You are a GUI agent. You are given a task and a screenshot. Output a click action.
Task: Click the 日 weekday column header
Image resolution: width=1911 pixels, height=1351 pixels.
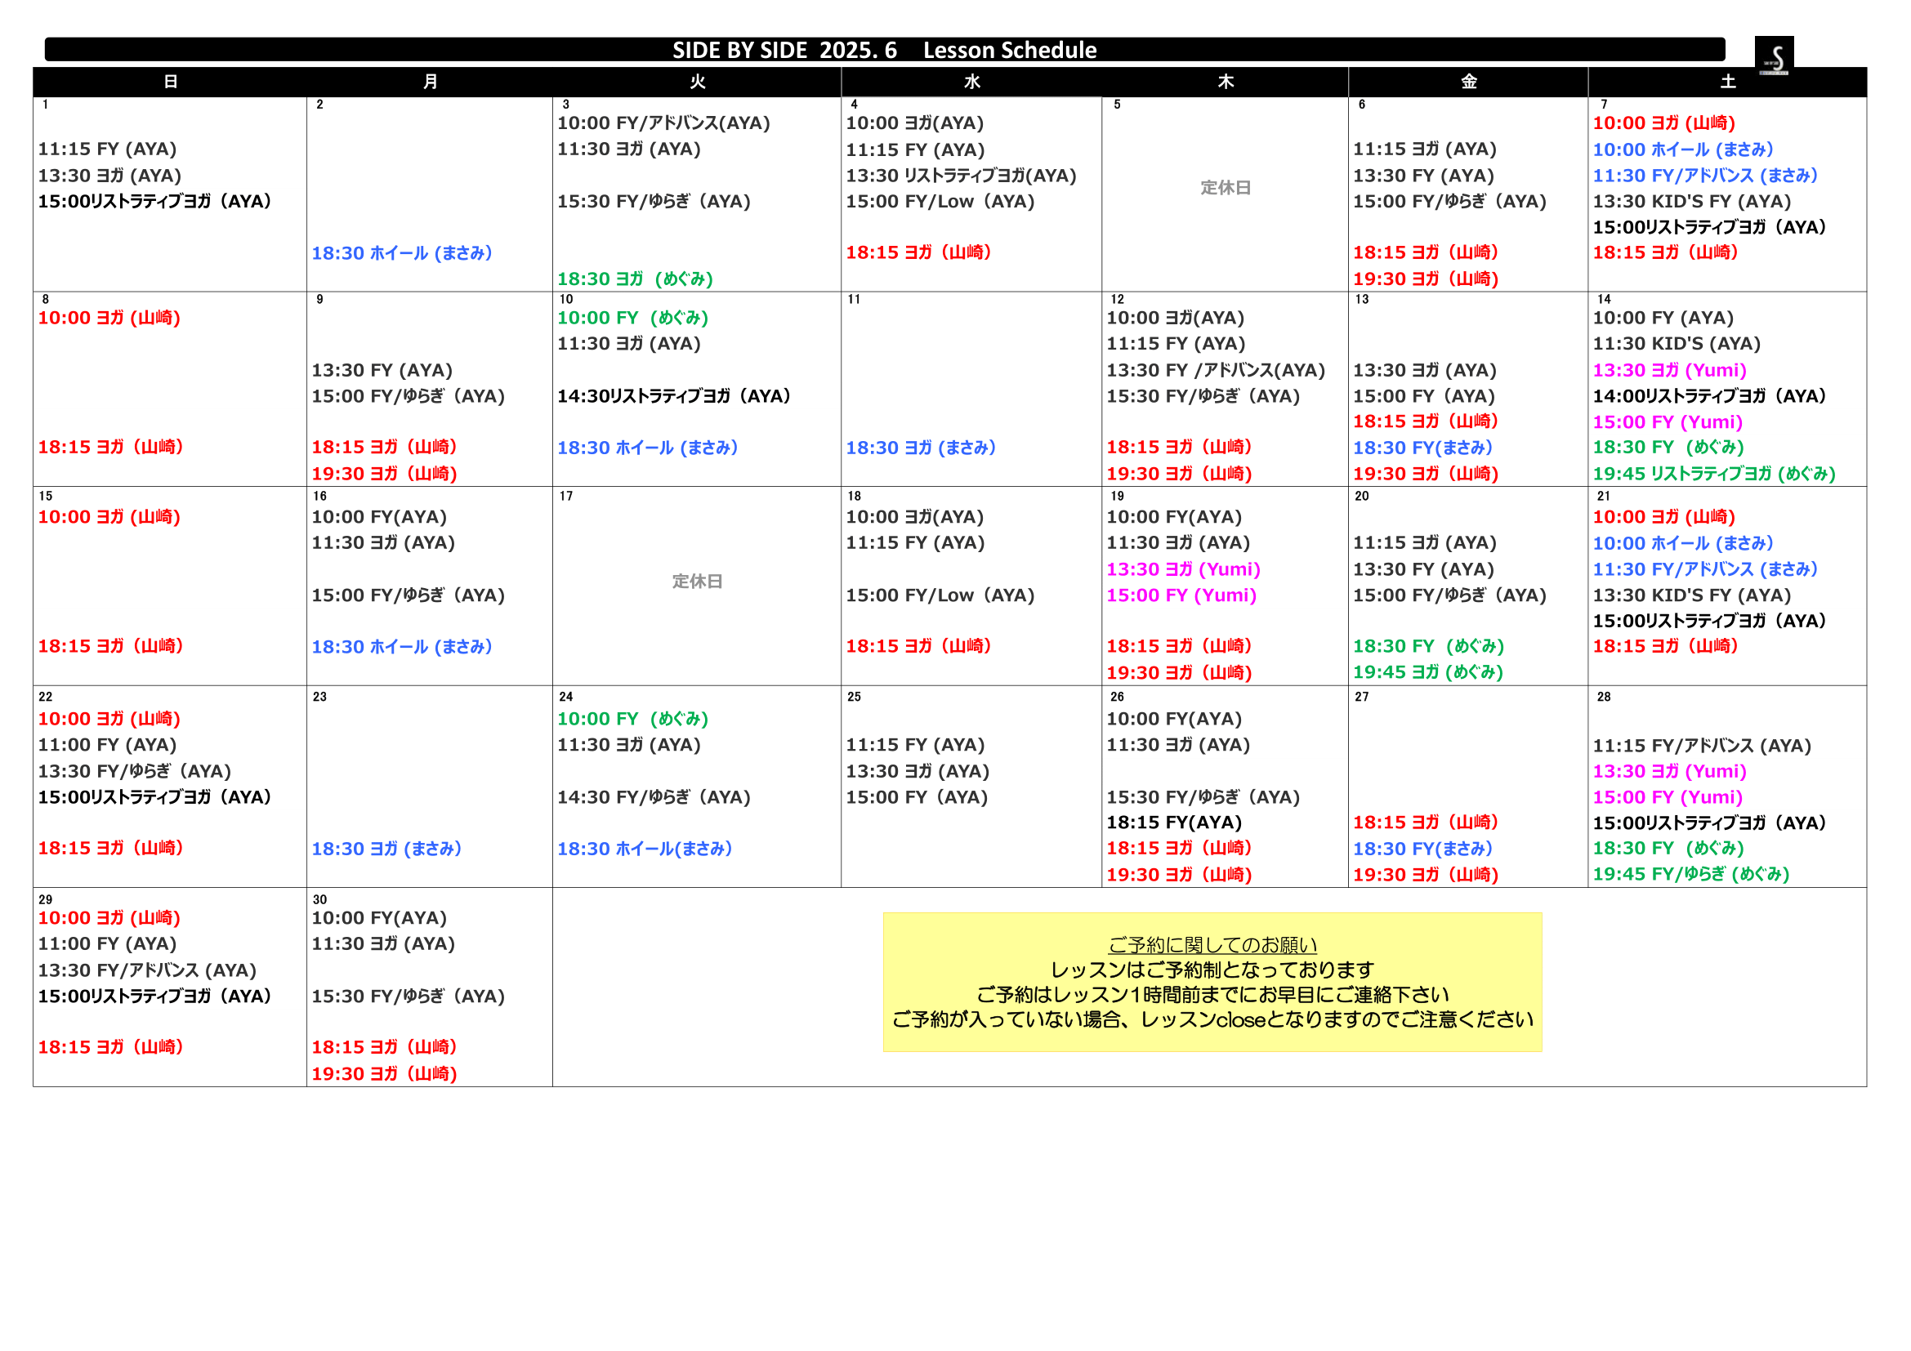pos(171,82)
